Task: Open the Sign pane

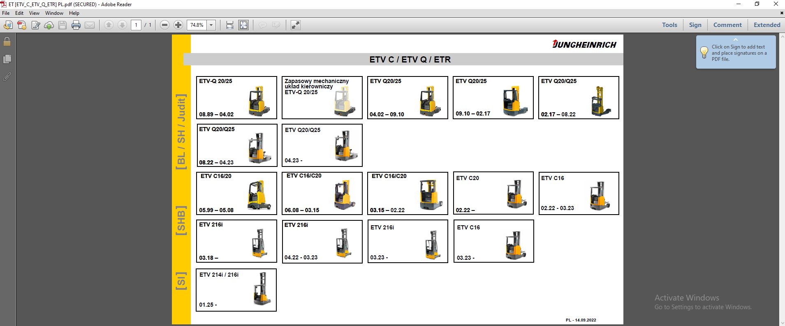Action: click(x=695, y=25)
